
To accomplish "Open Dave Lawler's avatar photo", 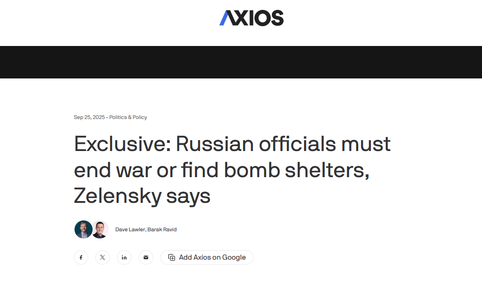I will click(x=83, y=229).
